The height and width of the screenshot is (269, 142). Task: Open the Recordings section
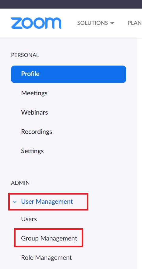pyautogui.click(x=37, y=132)
